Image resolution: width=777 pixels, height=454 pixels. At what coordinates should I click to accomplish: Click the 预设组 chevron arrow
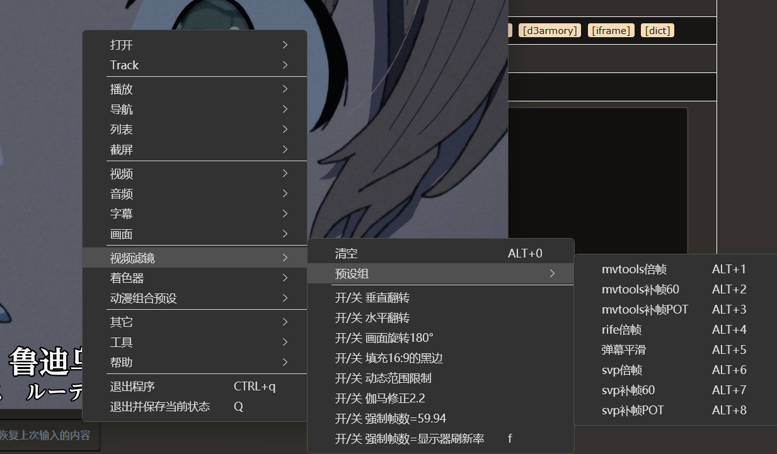(x=552, y=273)
